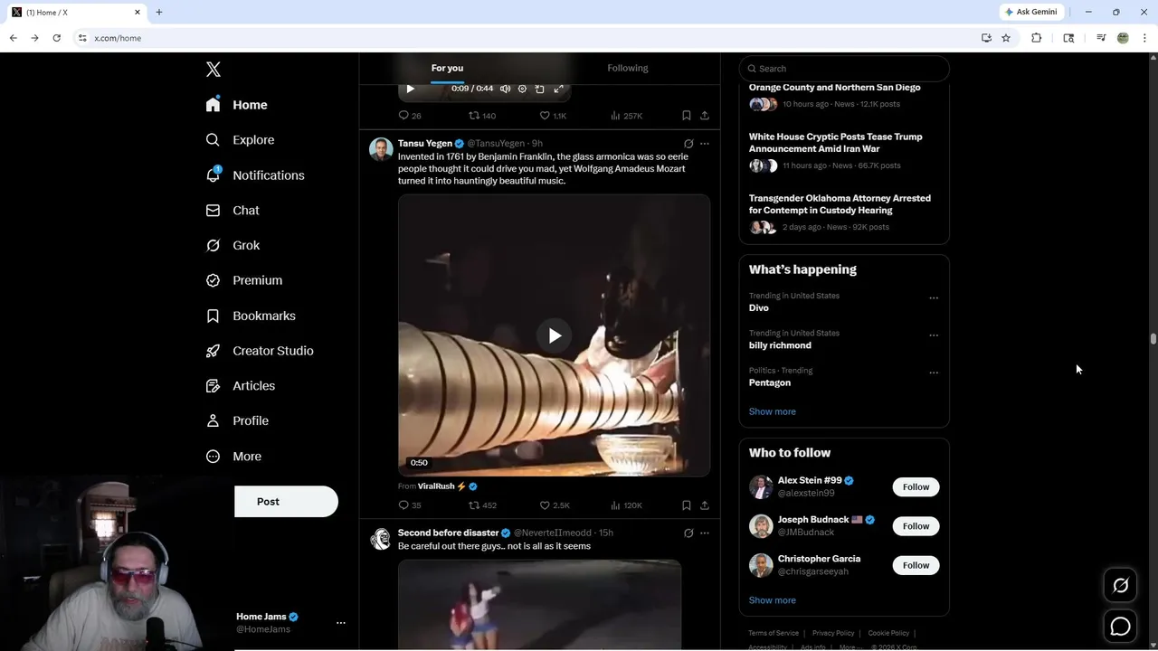Go to Profile page

[236, 421]
